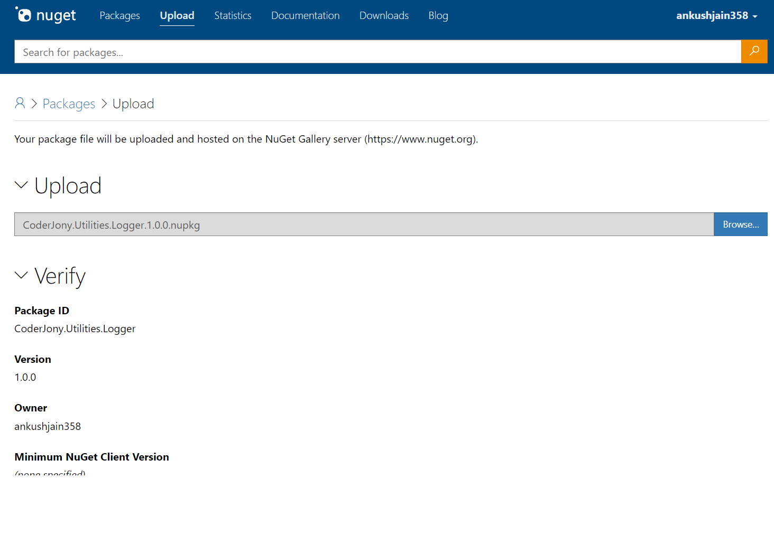Click the Package ID value CoderJony.Utilities.Logger
The image size is (774, 544).
(x=75, y=329)
